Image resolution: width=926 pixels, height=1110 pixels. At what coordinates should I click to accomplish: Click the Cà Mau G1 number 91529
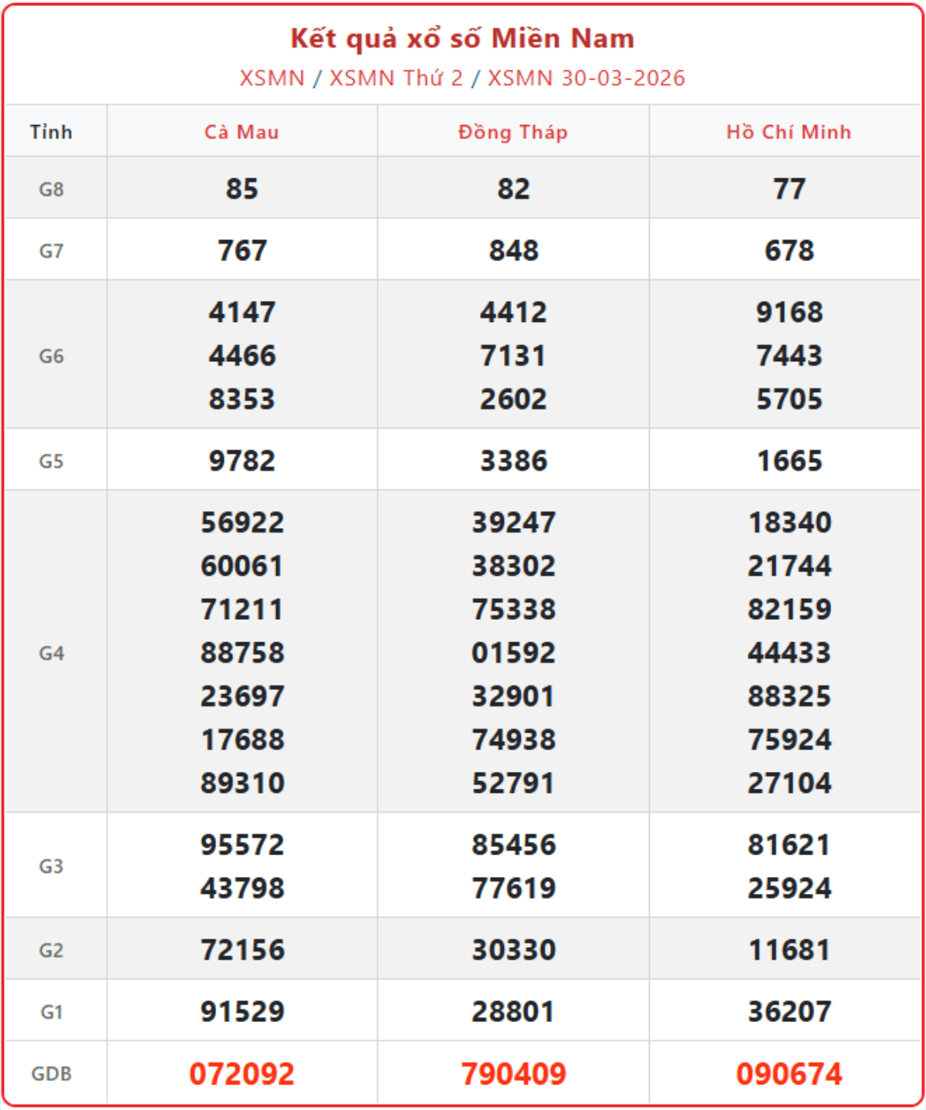click(x=242, y=1011)
